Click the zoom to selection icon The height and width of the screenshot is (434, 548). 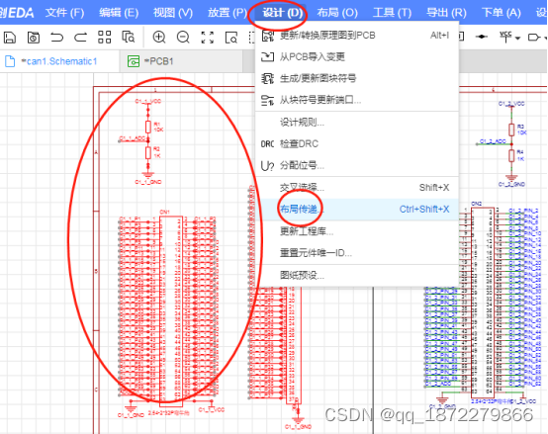point(231,37)
